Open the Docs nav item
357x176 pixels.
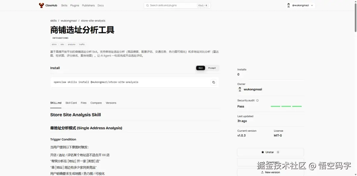click(100, 6)
